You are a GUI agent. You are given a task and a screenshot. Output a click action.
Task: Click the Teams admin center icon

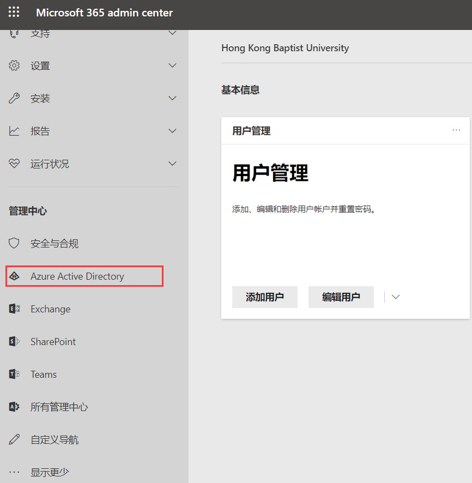15,375
